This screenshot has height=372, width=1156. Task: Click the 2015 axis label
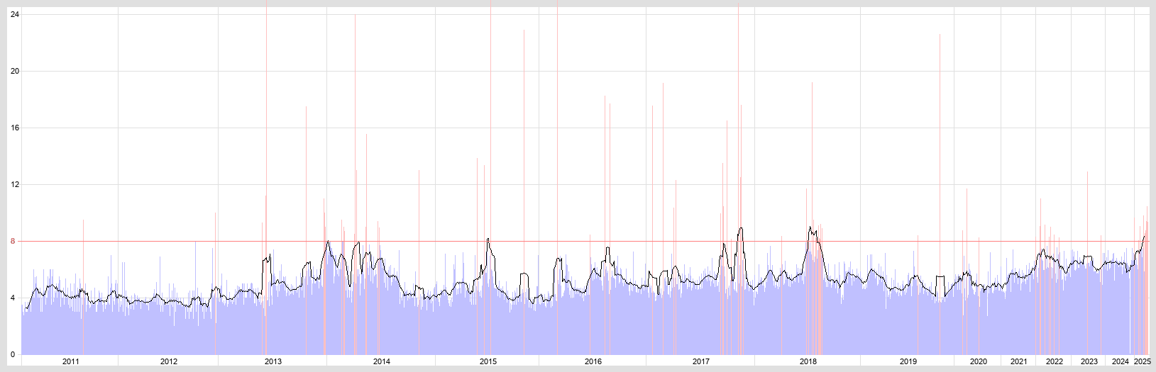point(488,361)
